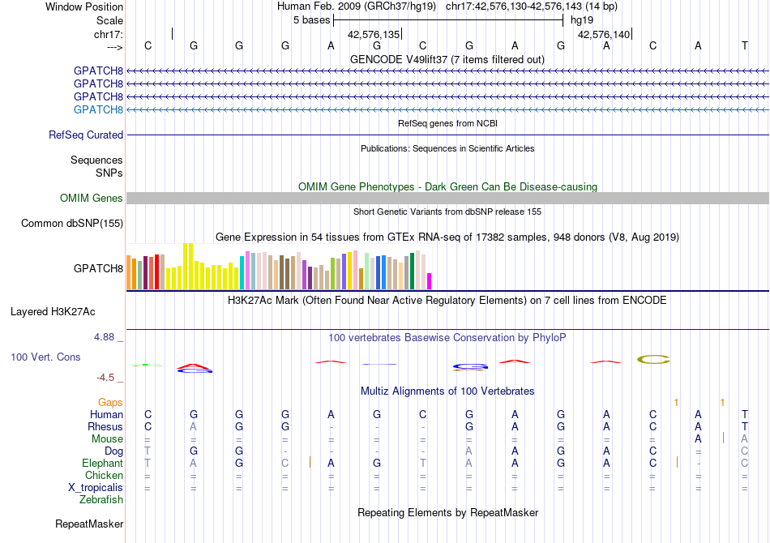Select the Multiz Alignments of 100 Vertebrates title
The height and width of the screenshot is (543, 770).
(447, 391)
